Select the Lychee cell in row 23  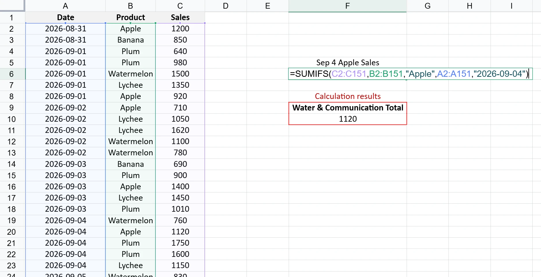[130, 265]
